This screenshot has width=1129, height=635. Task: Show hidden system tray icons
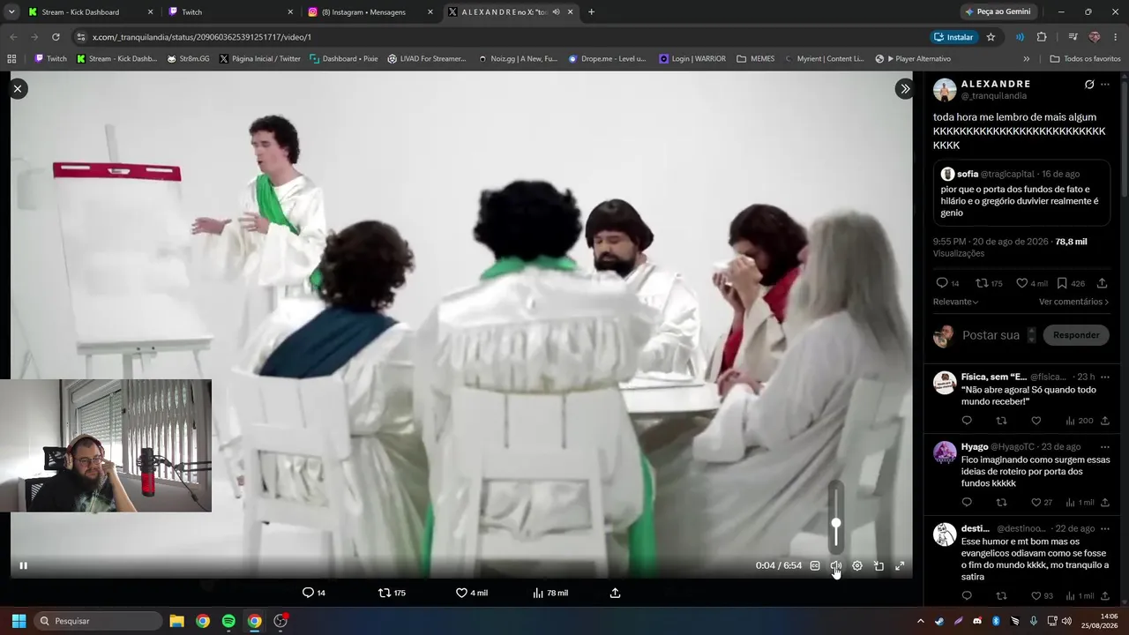pyautogui.click(x=921, y=621)
